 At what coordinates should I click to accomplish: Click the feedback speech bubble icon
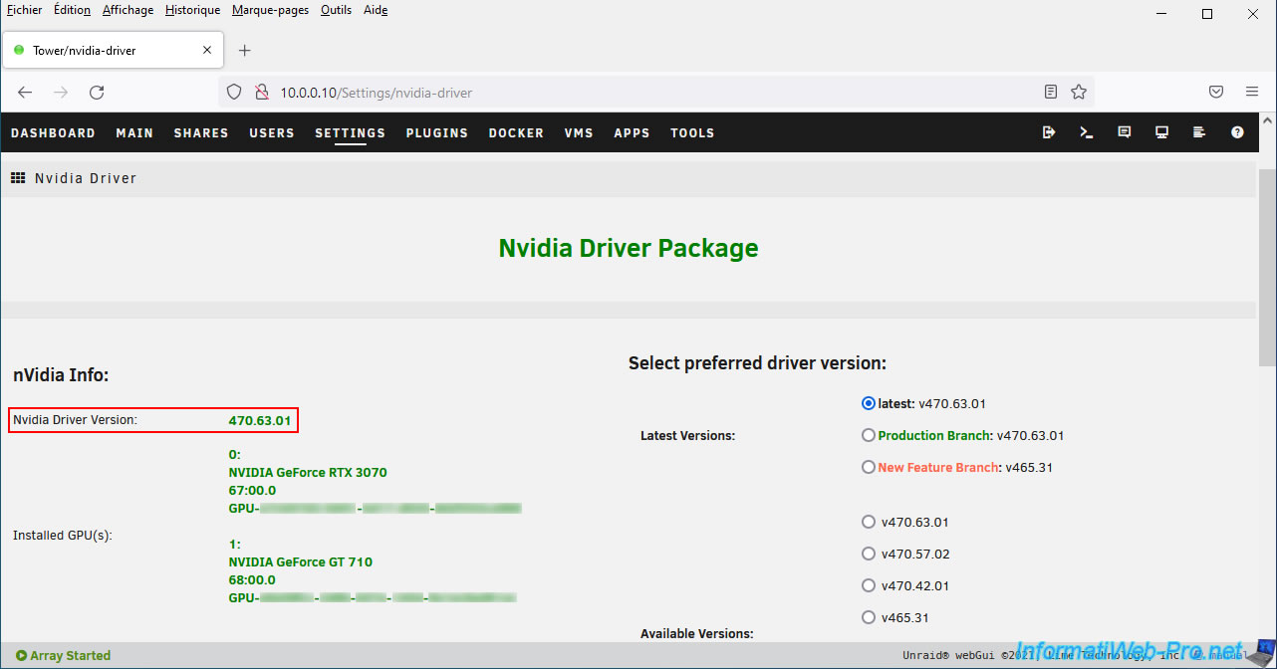[1125, 132]
